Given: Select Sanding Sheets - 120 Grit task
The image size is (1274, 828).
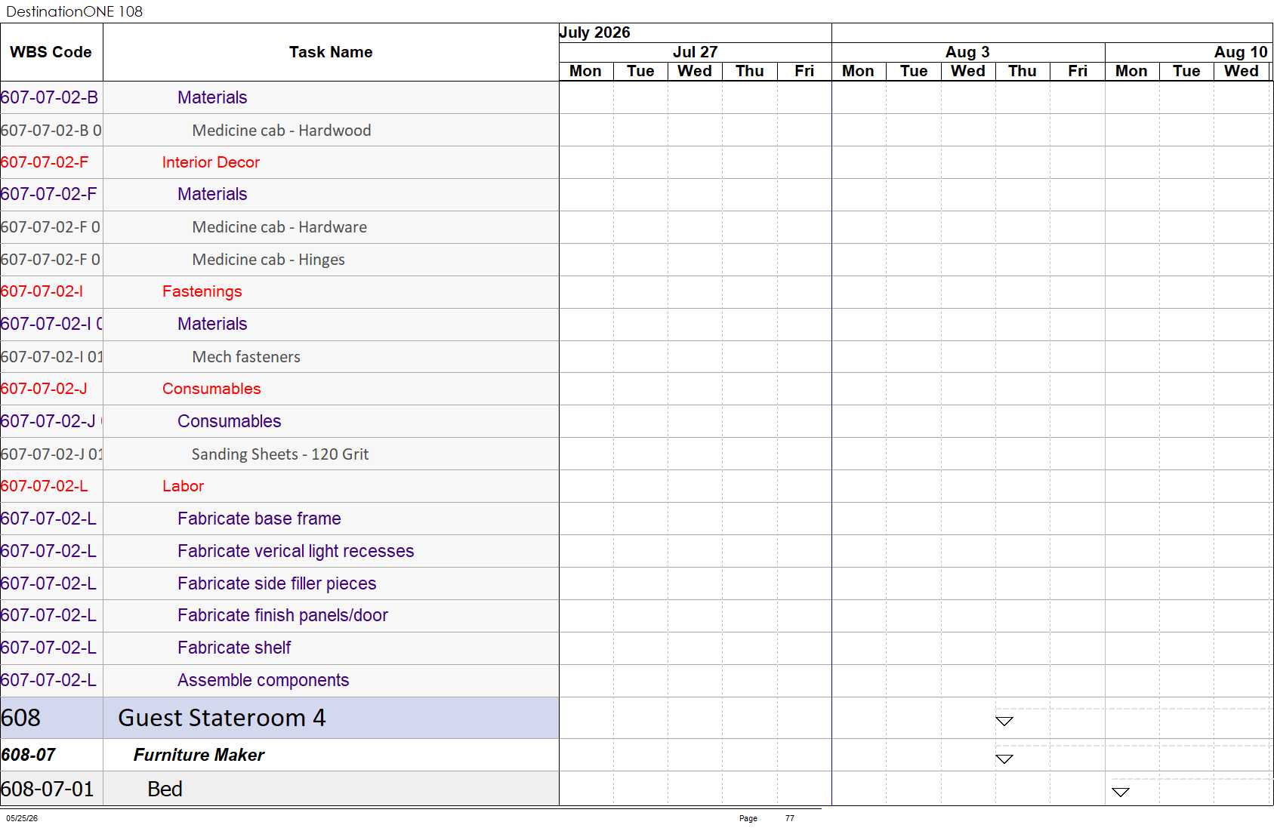Looking at the screenshot, I should (x=279, y=454).
